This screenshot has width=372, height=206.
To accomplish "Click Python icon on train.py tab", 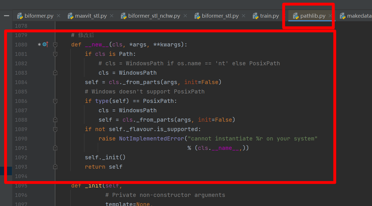I will coord(256,16).
